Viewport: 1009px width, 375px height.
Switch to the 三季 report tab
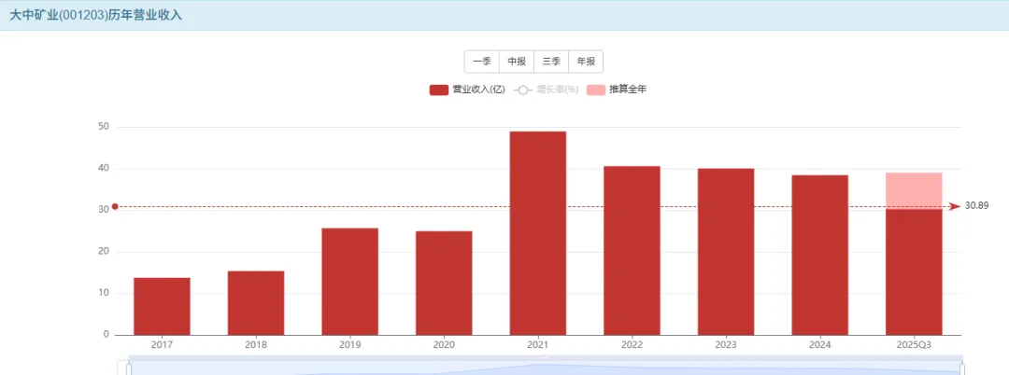pos(551,62)
